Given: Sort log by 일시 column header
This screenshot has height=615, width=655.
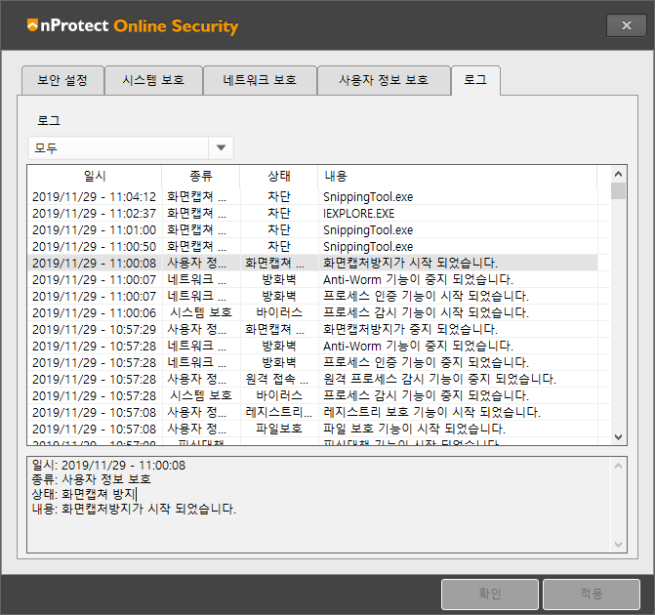Looking at the screenshot, I should [95, 176].
